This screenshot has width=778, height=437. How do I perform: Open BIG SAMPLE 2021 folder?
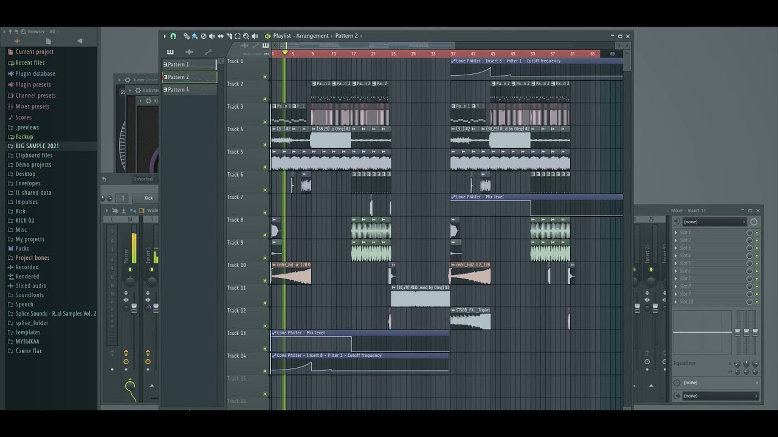(37, 146)
